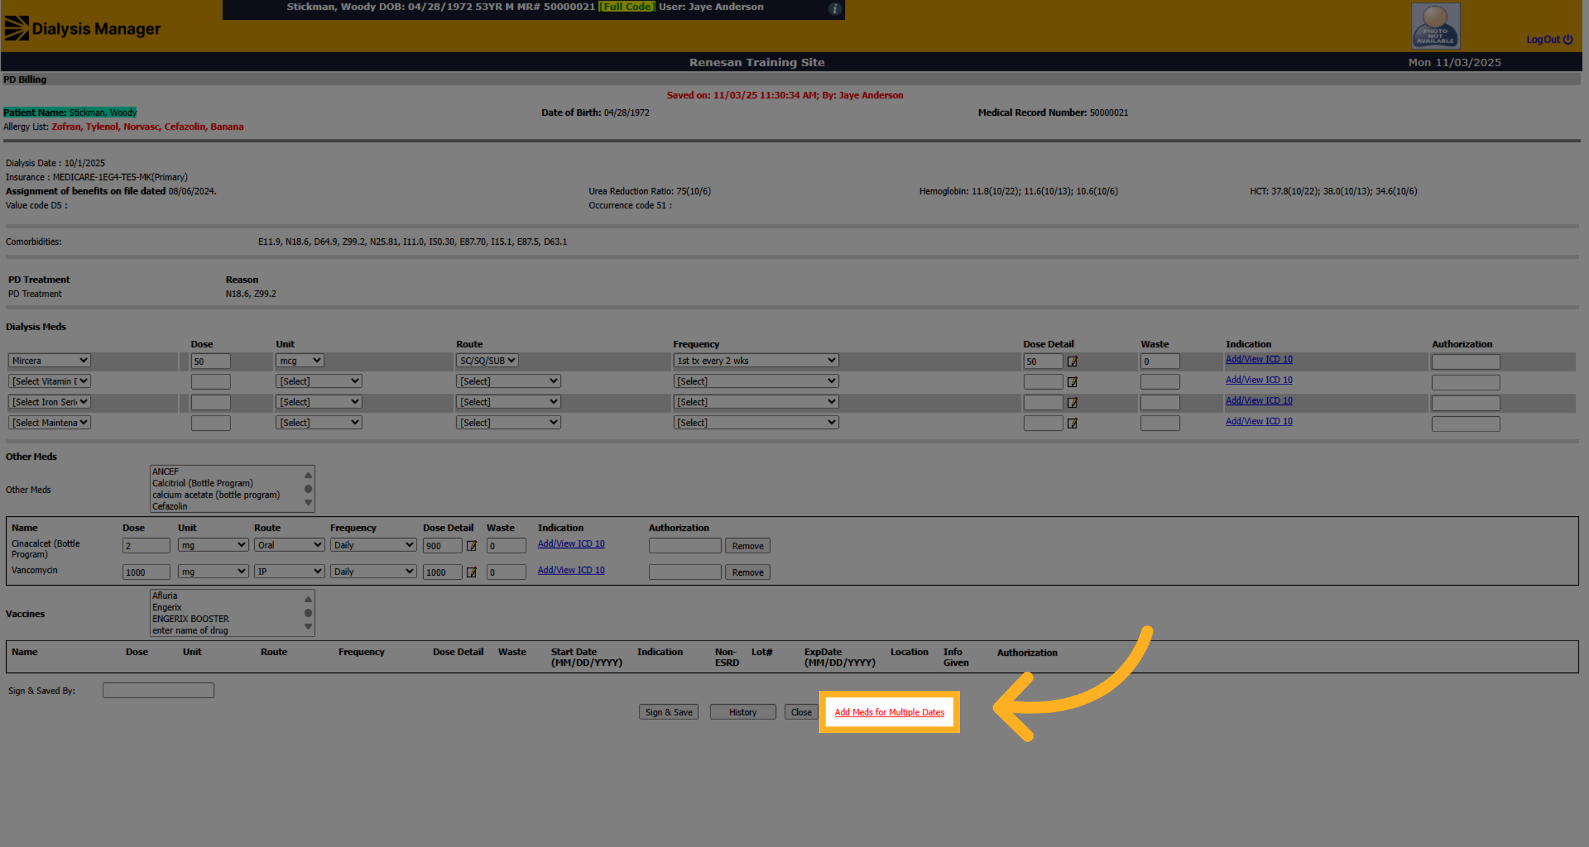
Task: Open Vancomycin frequency Daily dropdown
Action: pyautogui.click(x=373, y=572)
